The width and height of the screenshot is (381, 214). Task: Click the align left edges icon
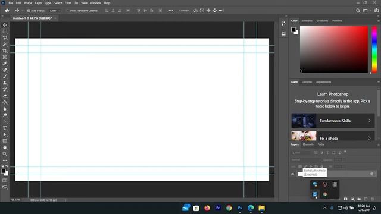[x=107, y=11]
